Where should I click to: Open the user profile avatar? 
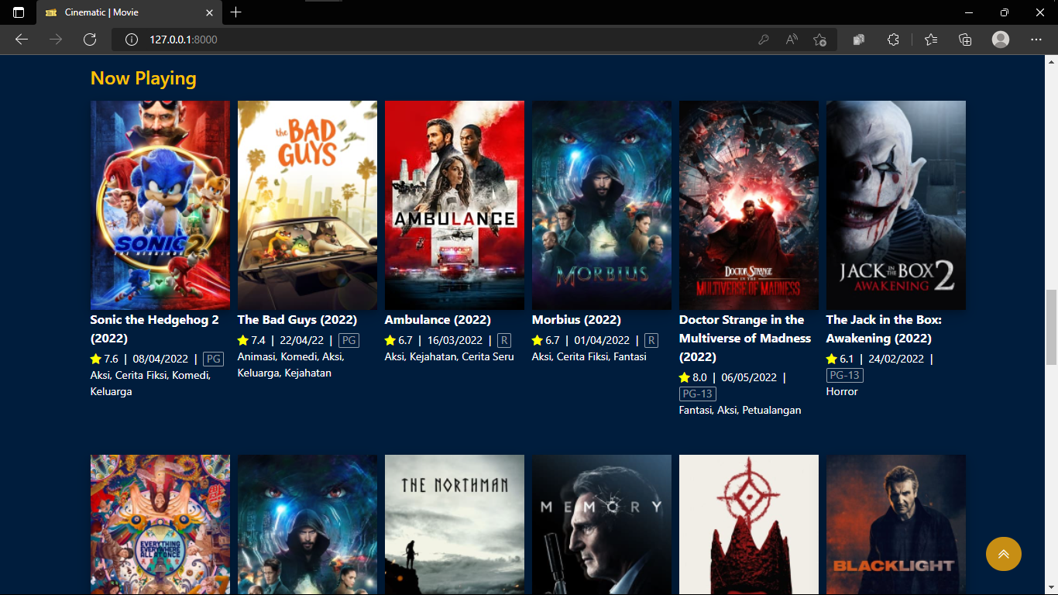point(1001,40)
